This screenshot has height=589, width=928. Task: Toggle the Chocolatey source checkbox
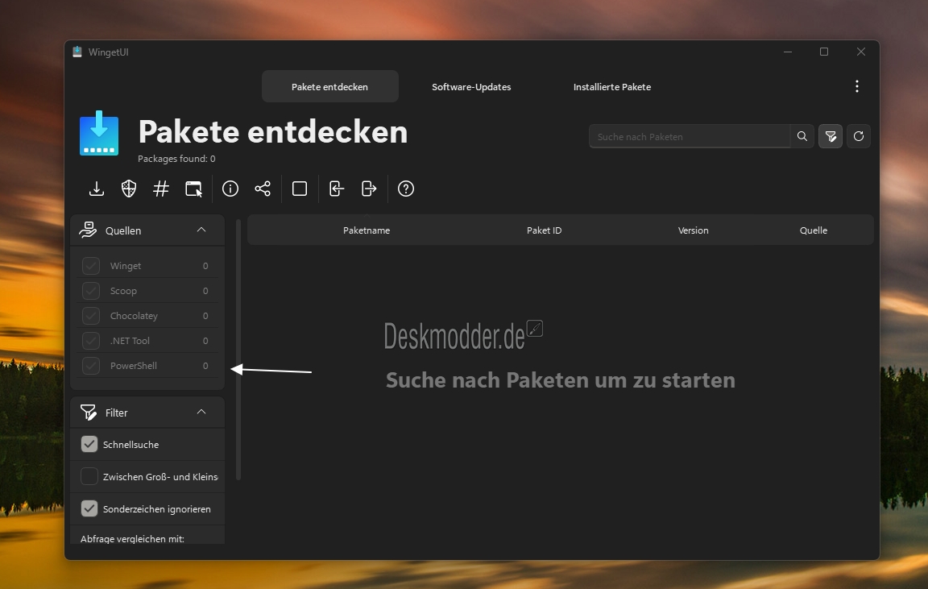tap(90, 316)
